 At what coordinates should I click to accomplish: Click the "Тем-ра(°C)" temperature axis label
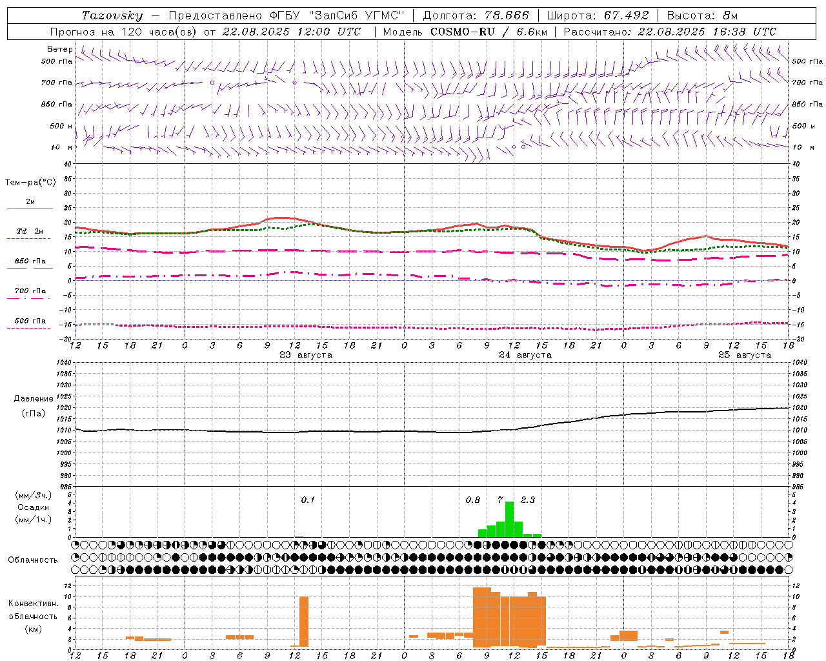30,183
